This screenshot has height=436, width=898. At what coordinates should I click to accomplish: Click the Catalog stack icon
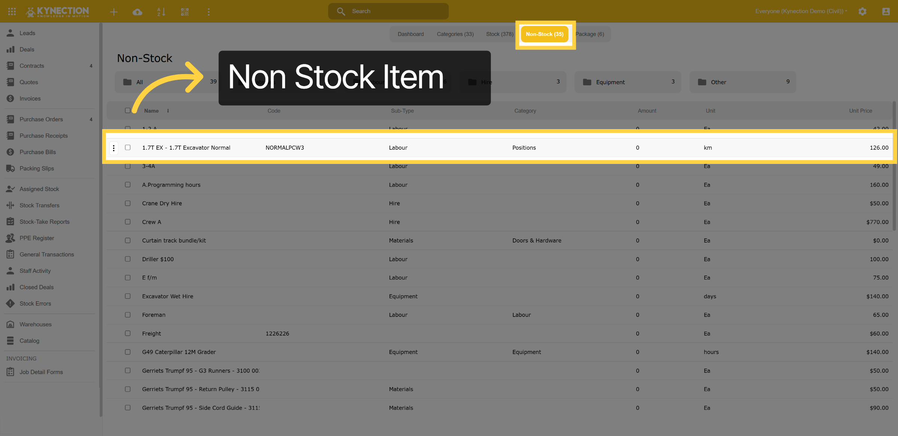point(10,341)
